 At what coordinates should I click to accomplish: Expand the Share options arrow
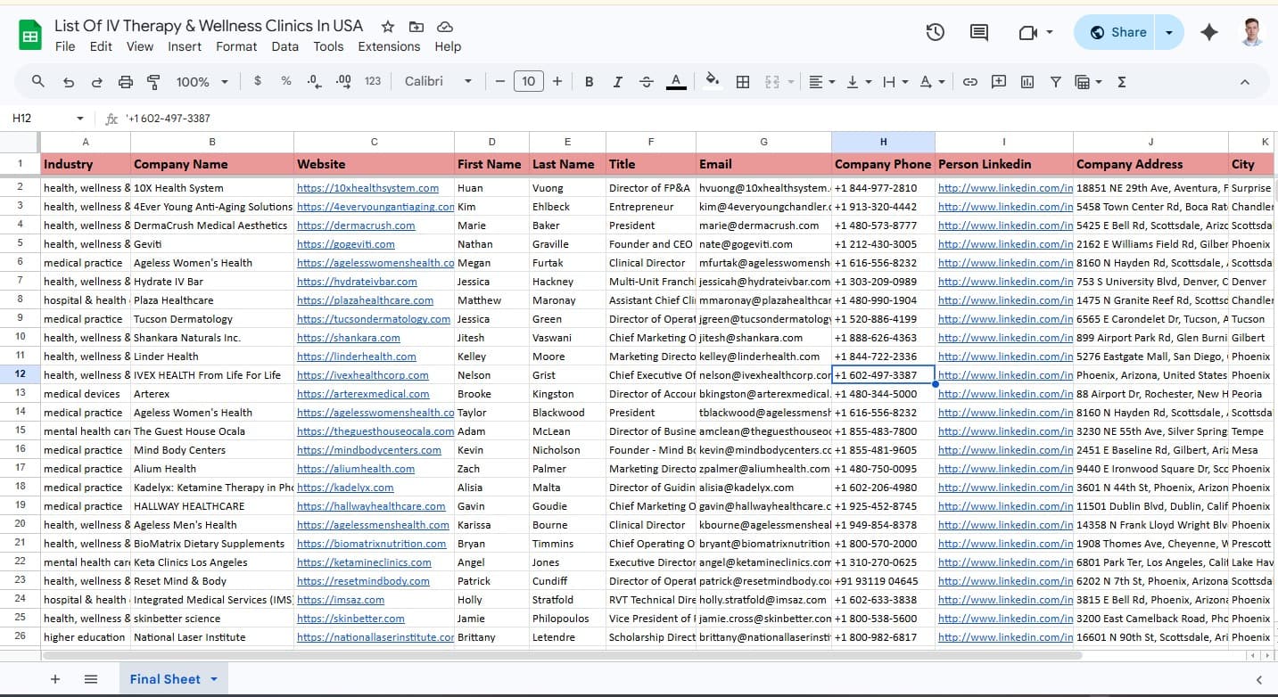tap(1169, 32)
